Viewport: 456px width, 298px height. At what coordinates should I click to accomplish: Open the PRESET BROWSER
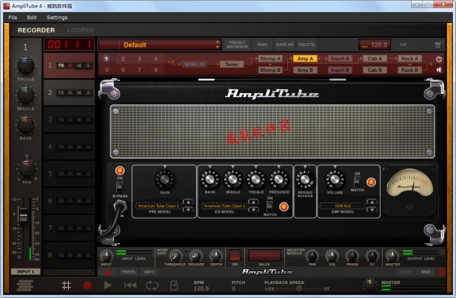[237, 44]
